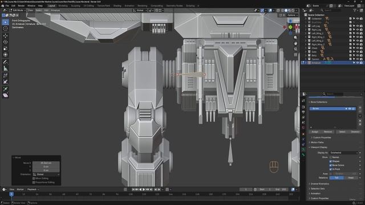Viewport: 365px width, 205px height.
Task: Open Global transform orientation dropdown
Action: (x=140, y=10)
